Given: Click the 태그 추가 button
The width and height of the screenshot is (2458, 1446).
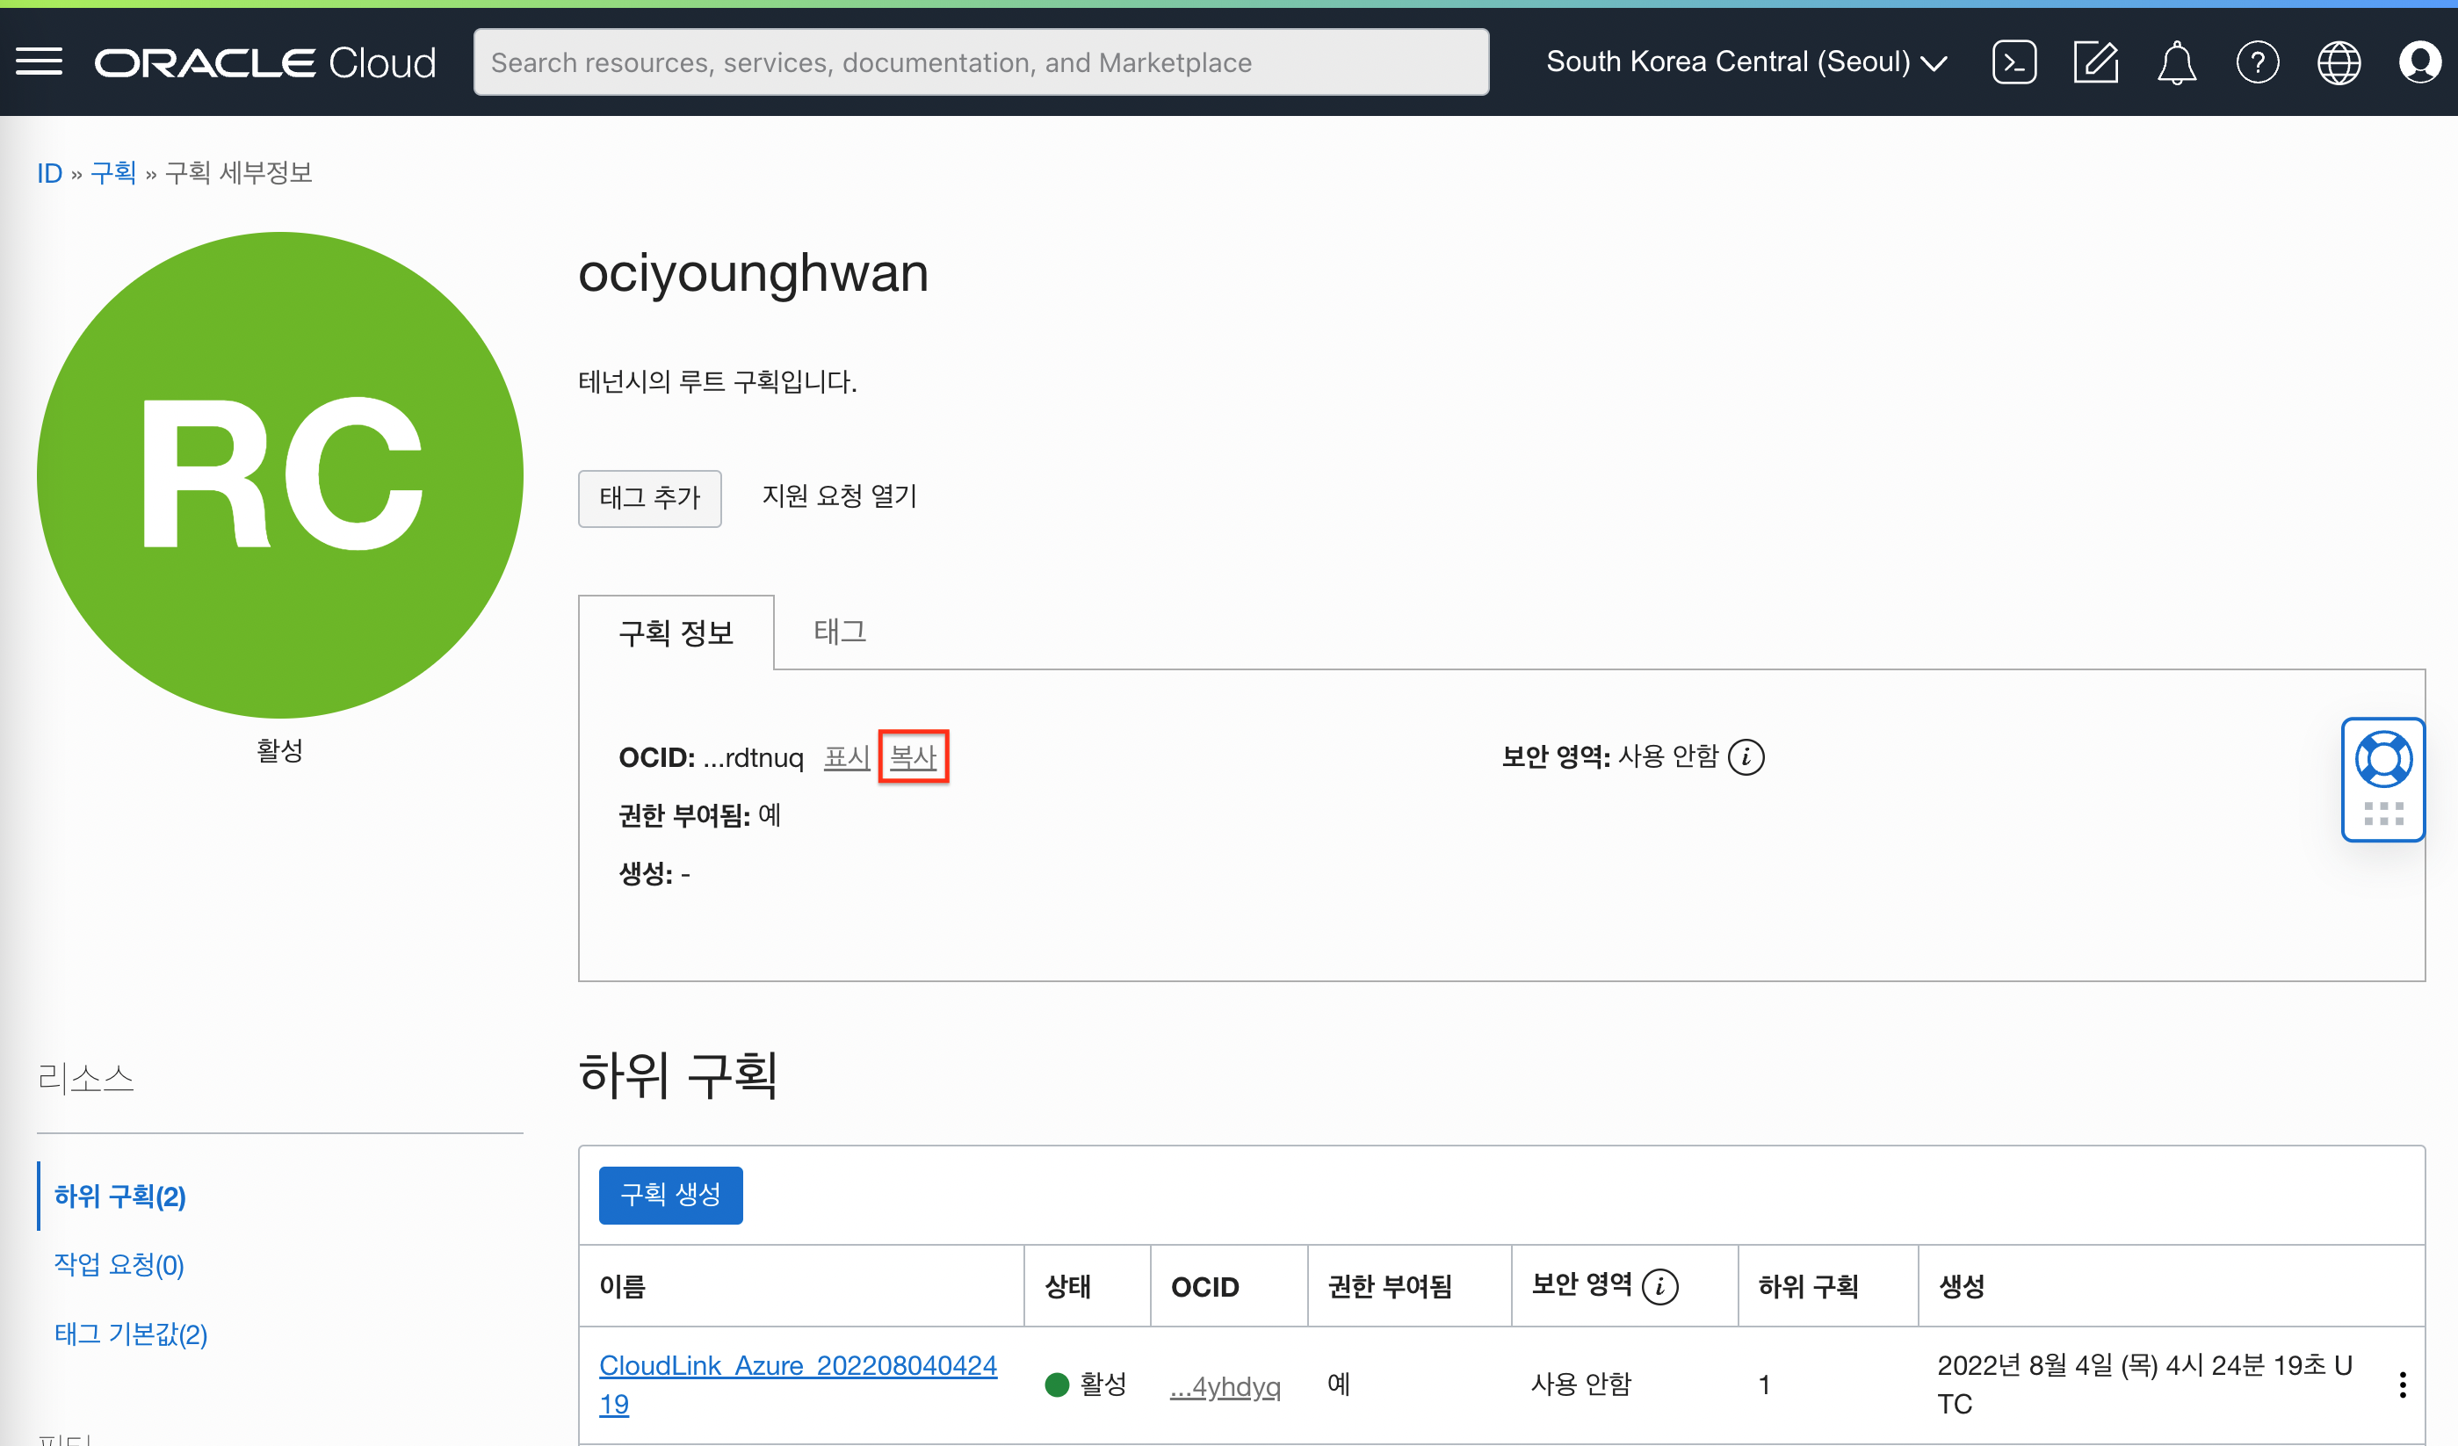Looking at the screenshot, I should click(x=649, y=497).
